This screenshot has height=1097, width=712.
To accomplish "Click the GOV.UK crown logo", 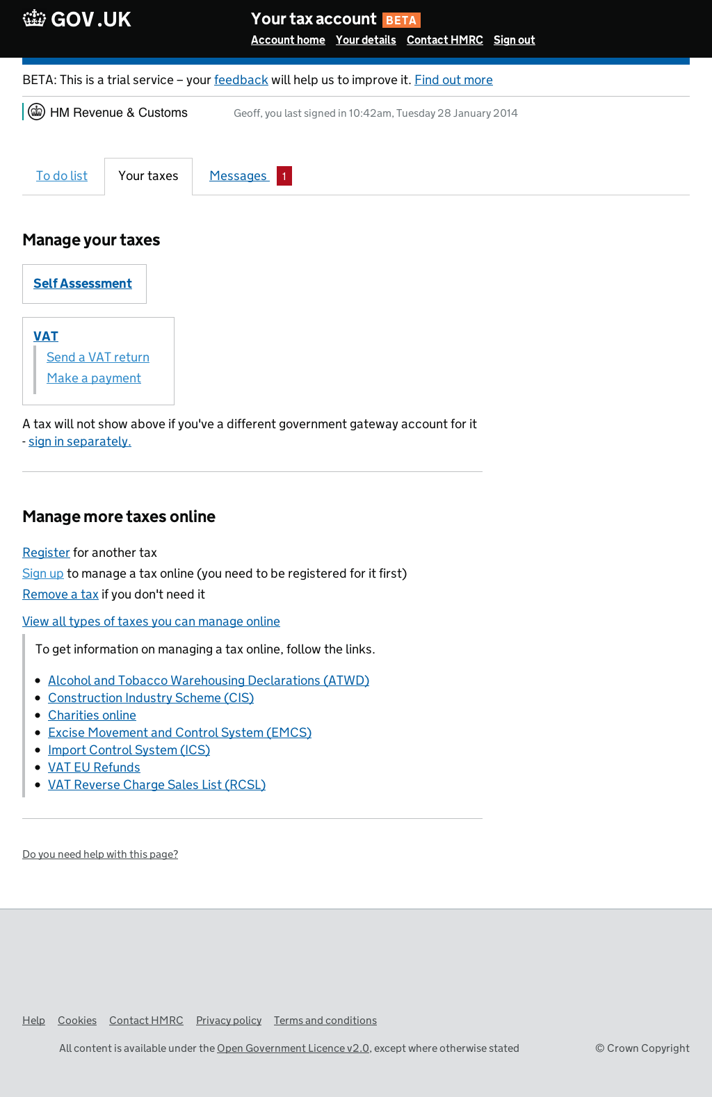I will point(34,19).
